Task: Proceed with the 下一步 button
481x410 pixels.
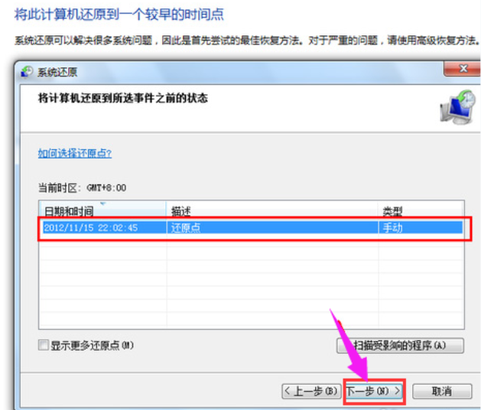Action: (373, 391)
